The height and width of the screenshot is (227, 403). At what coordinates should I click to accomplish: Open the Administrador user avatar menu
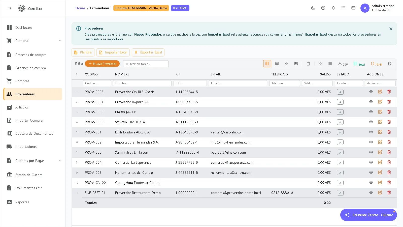click(x=365, y=8)
